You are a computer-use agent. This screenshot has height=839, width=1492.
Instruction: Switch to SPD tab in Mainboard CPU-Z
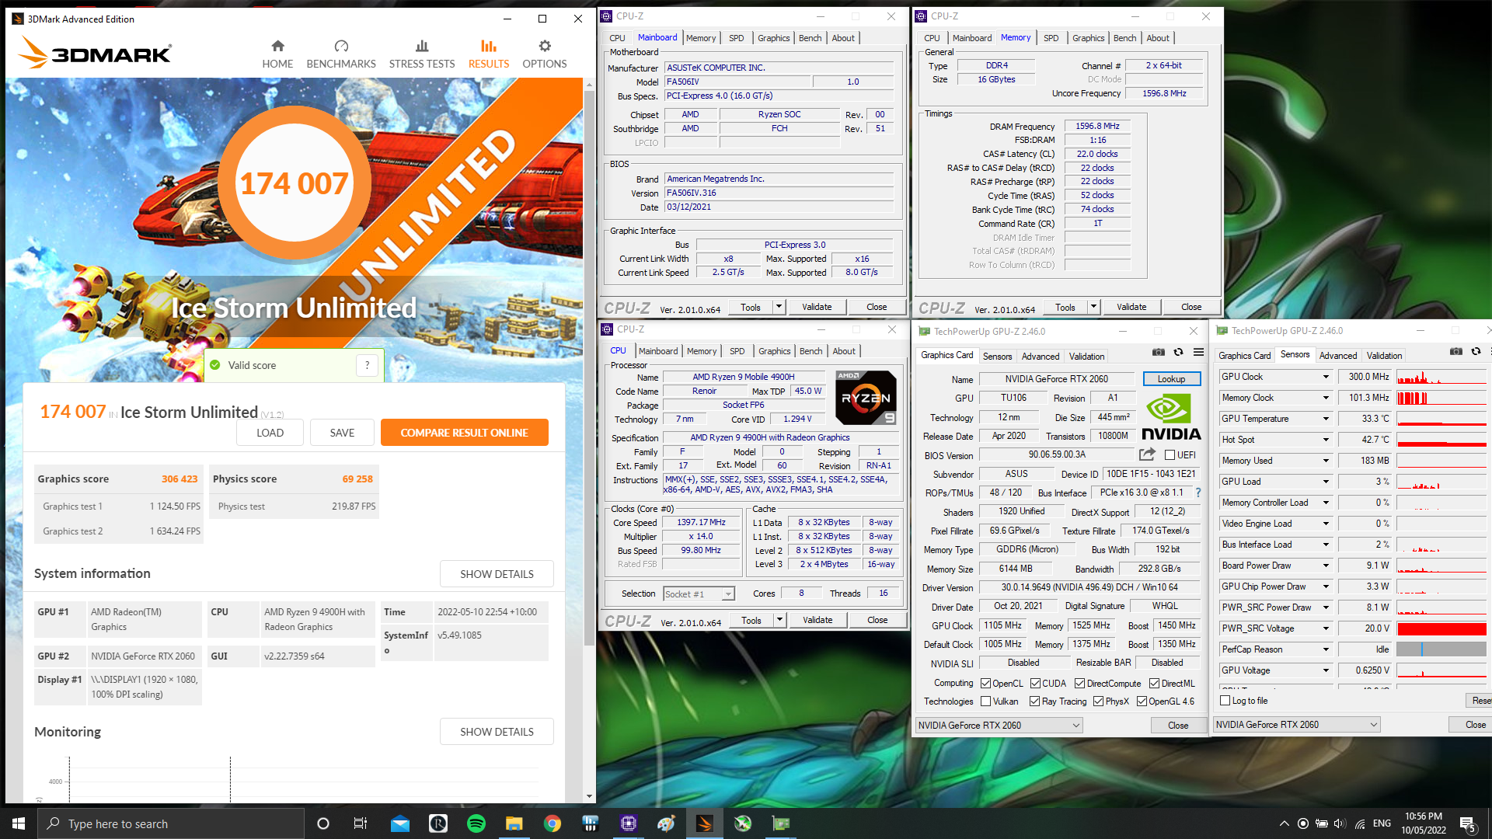pos(736,38)
